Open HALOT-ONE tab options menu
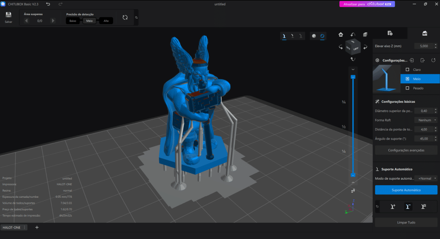 click(24, 227)
